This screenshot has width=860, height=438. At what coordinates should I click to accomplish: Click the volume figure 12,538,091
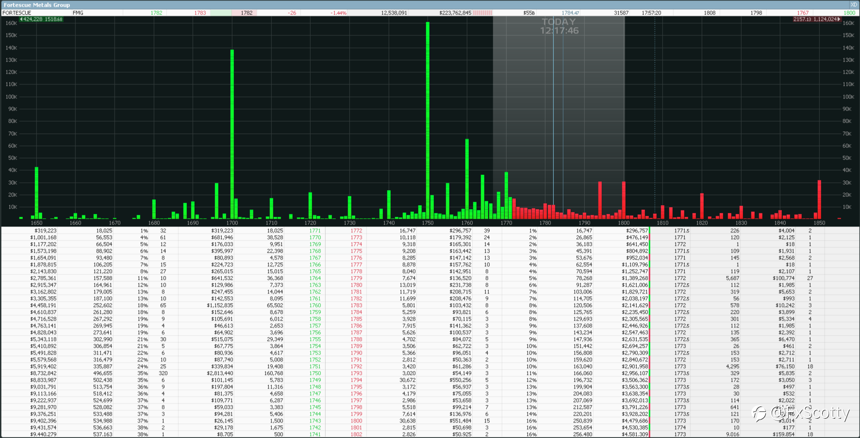(x=394, y=13)
